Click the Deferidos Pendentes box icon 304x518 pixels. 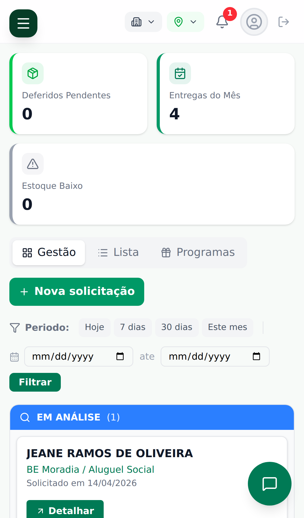coord(33,73)
